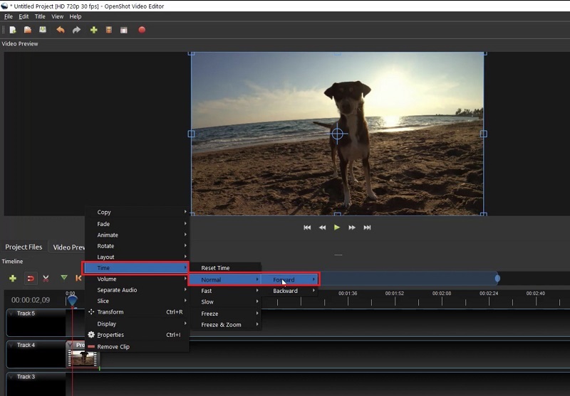Screen dimensions: 570x396
Task: Jump to end with the skip-forward button
Action: 368,228
